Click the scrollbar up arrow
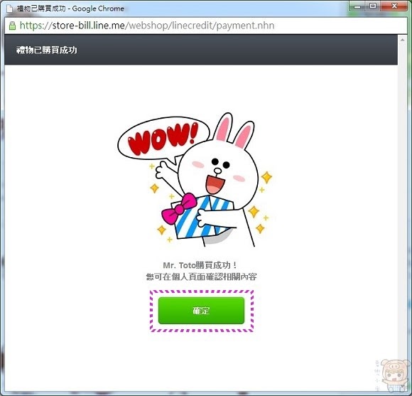The height and width of the screenshot is (396, 412). pyautogui.click(x=402, y=40)
